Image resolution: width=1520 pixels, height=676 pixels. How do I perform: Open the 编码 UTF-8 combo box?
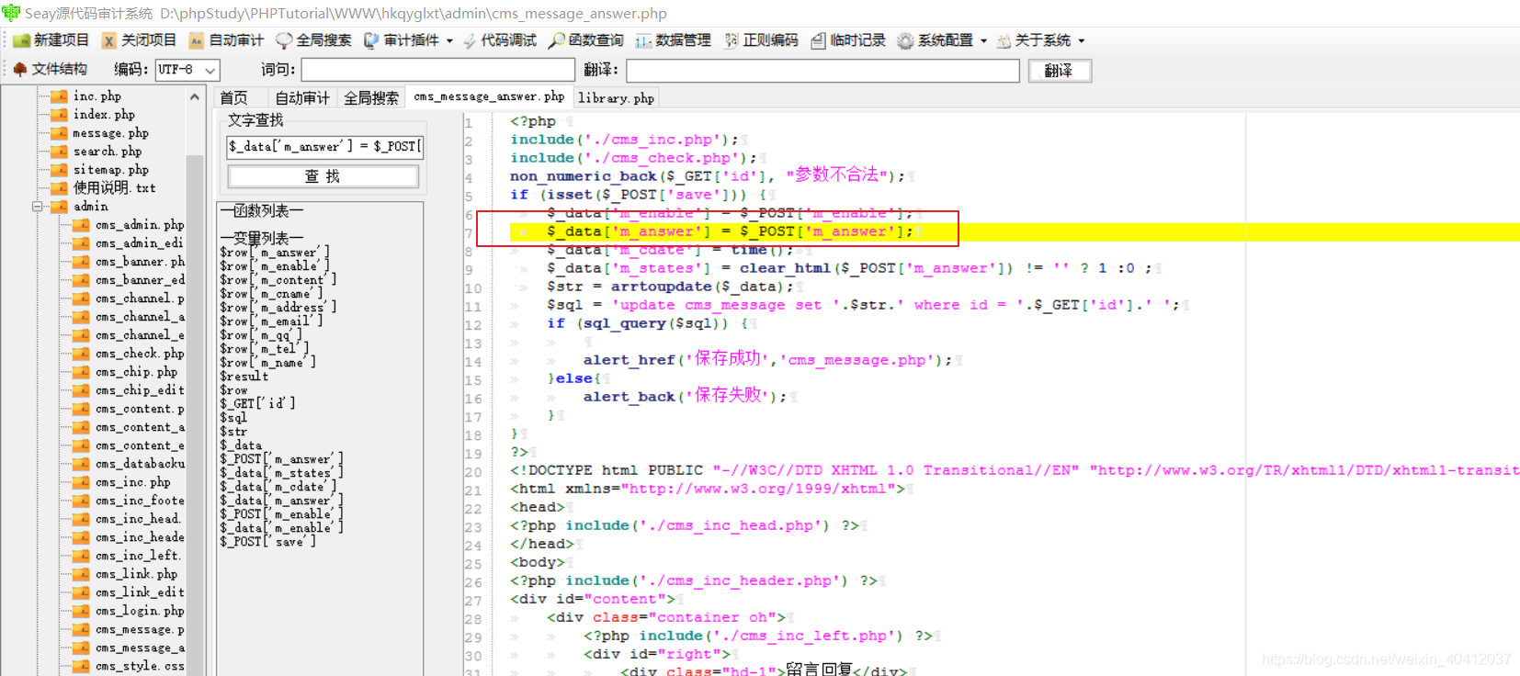pyautogui.click(x=187, y=70)
